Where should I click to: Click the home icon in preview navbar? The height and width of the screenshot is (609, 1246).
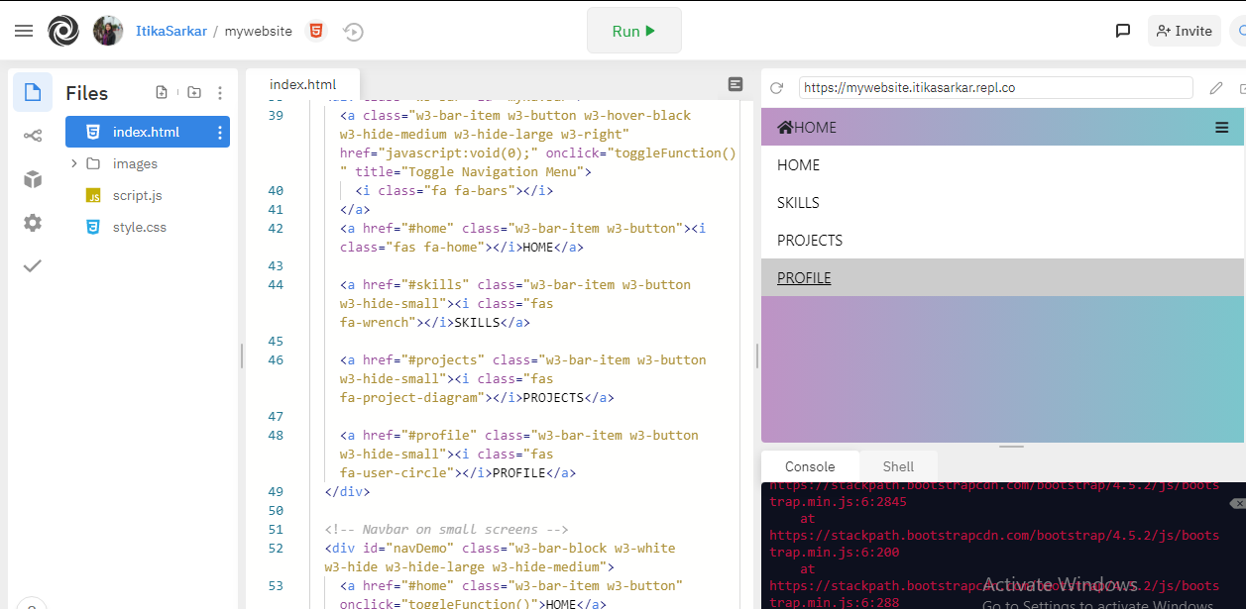[x=785, y=127]
